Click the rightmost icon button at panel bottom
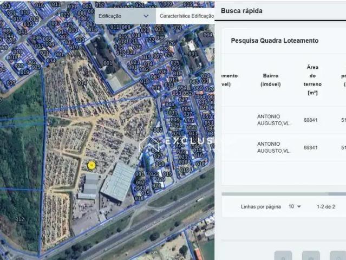Viewport: 346px width, 260px height. point(337,256)
